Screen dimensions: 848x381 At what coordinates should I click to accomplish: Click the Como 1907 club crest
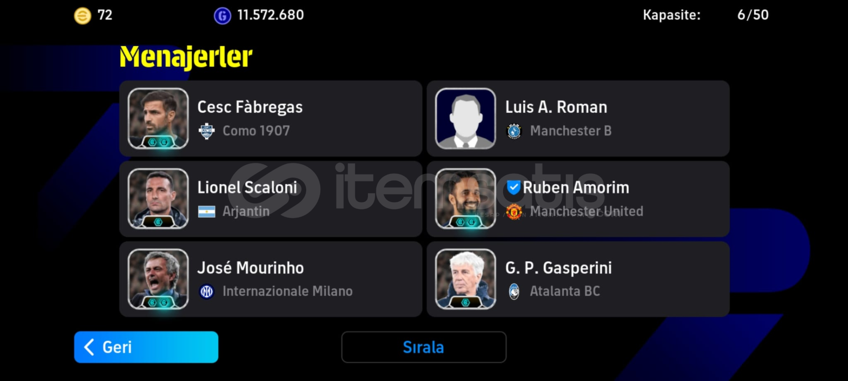206,131
